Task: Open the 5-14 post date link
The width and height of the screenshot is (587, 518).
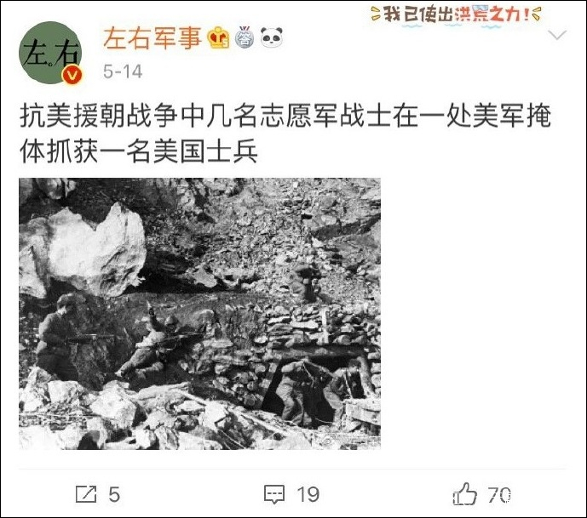Action: (x=123, y=71)
